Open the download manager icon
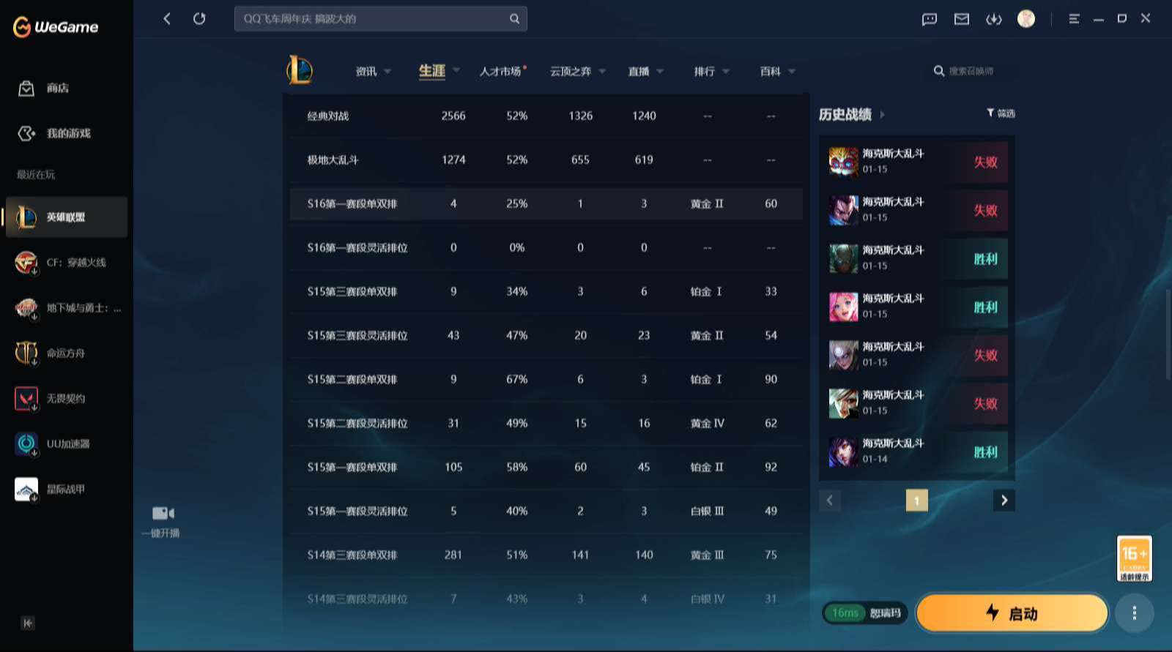Screen dimensions: 1172x652 (993, 19)
